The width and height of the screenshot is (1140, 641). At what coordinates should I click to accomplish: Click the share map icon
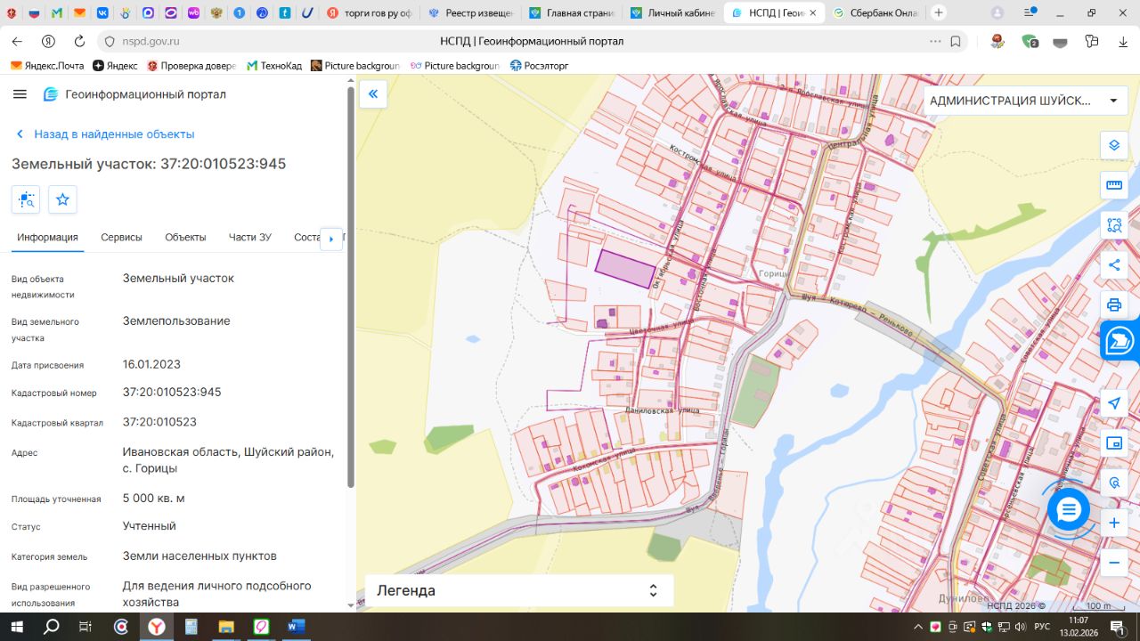coord(1113,264)
